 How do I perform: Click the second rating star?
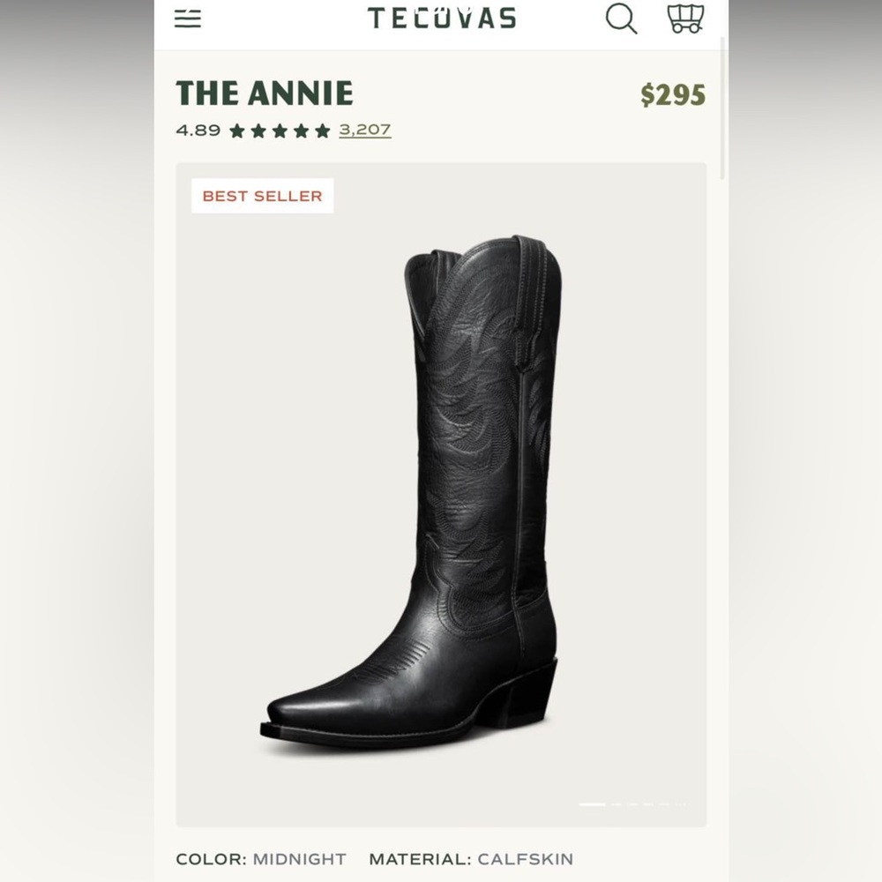point(258,130)
